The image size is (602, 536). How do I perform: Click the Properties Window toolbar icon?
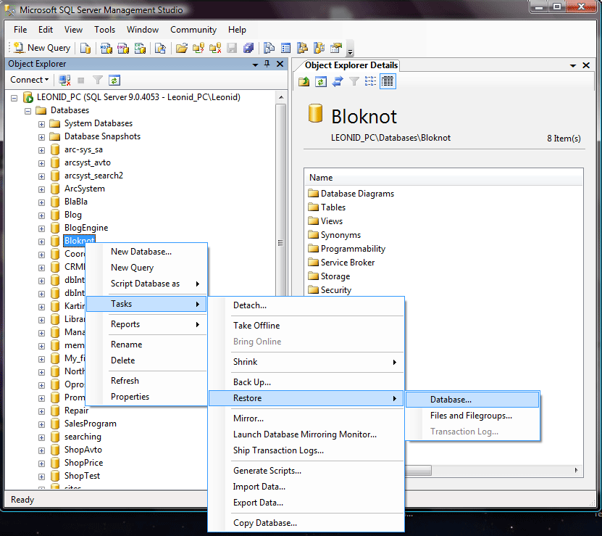(336, 48)
